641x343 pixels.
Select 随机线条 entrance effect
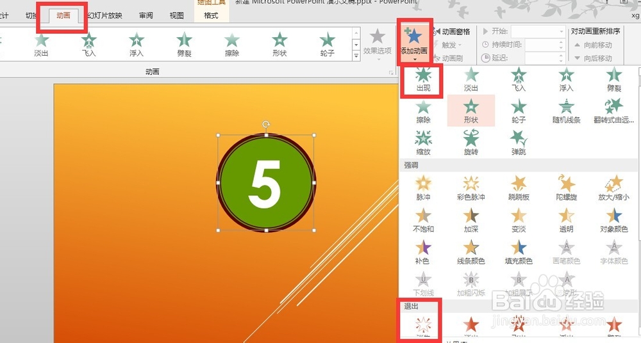[x=566, y=111]
